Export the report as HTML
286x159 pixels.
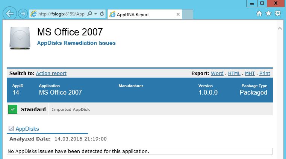point(235,73)
